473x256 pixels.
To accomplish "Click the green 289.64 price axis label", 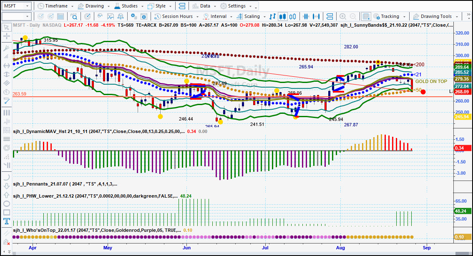I will 462,67.
